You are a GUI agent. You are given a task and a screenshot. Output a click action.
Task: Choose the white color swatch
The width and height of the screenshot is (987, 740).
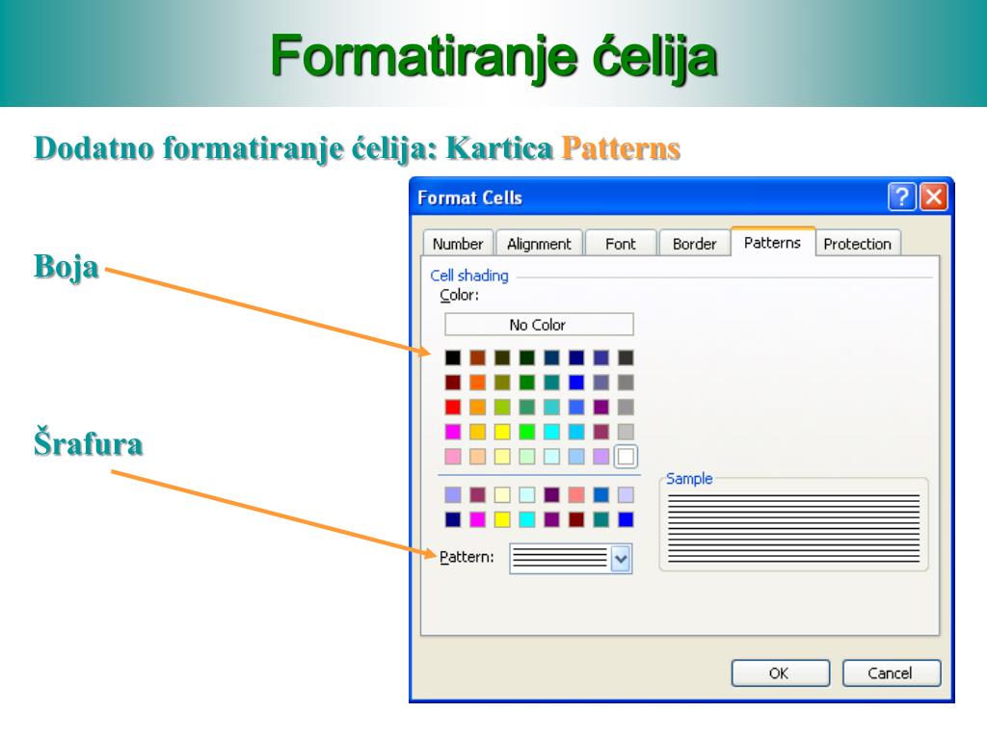pos(626,457)
